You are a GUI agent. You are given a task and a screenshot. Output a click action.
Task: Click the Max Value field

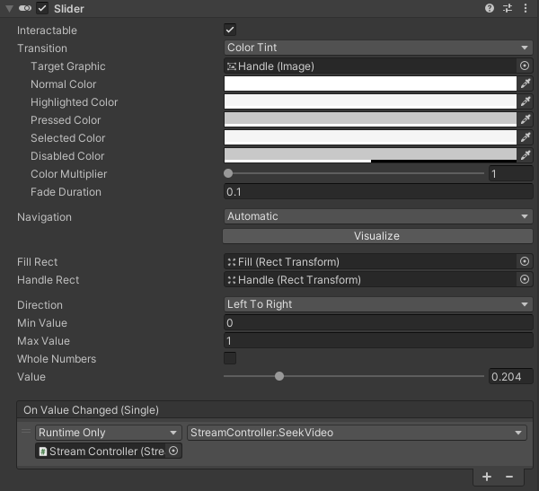[378, 340]
